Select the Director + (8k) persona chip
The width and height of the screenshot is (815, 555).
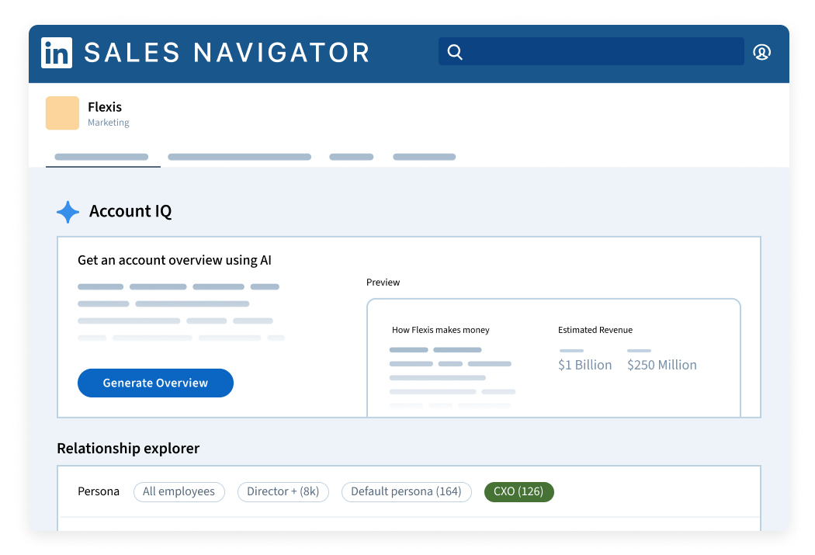[x=283, y=491]
